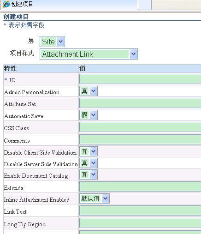Select the 创建项目 browser tab
The height and width of the screenshot is (234, 201).
coord(69,5)
